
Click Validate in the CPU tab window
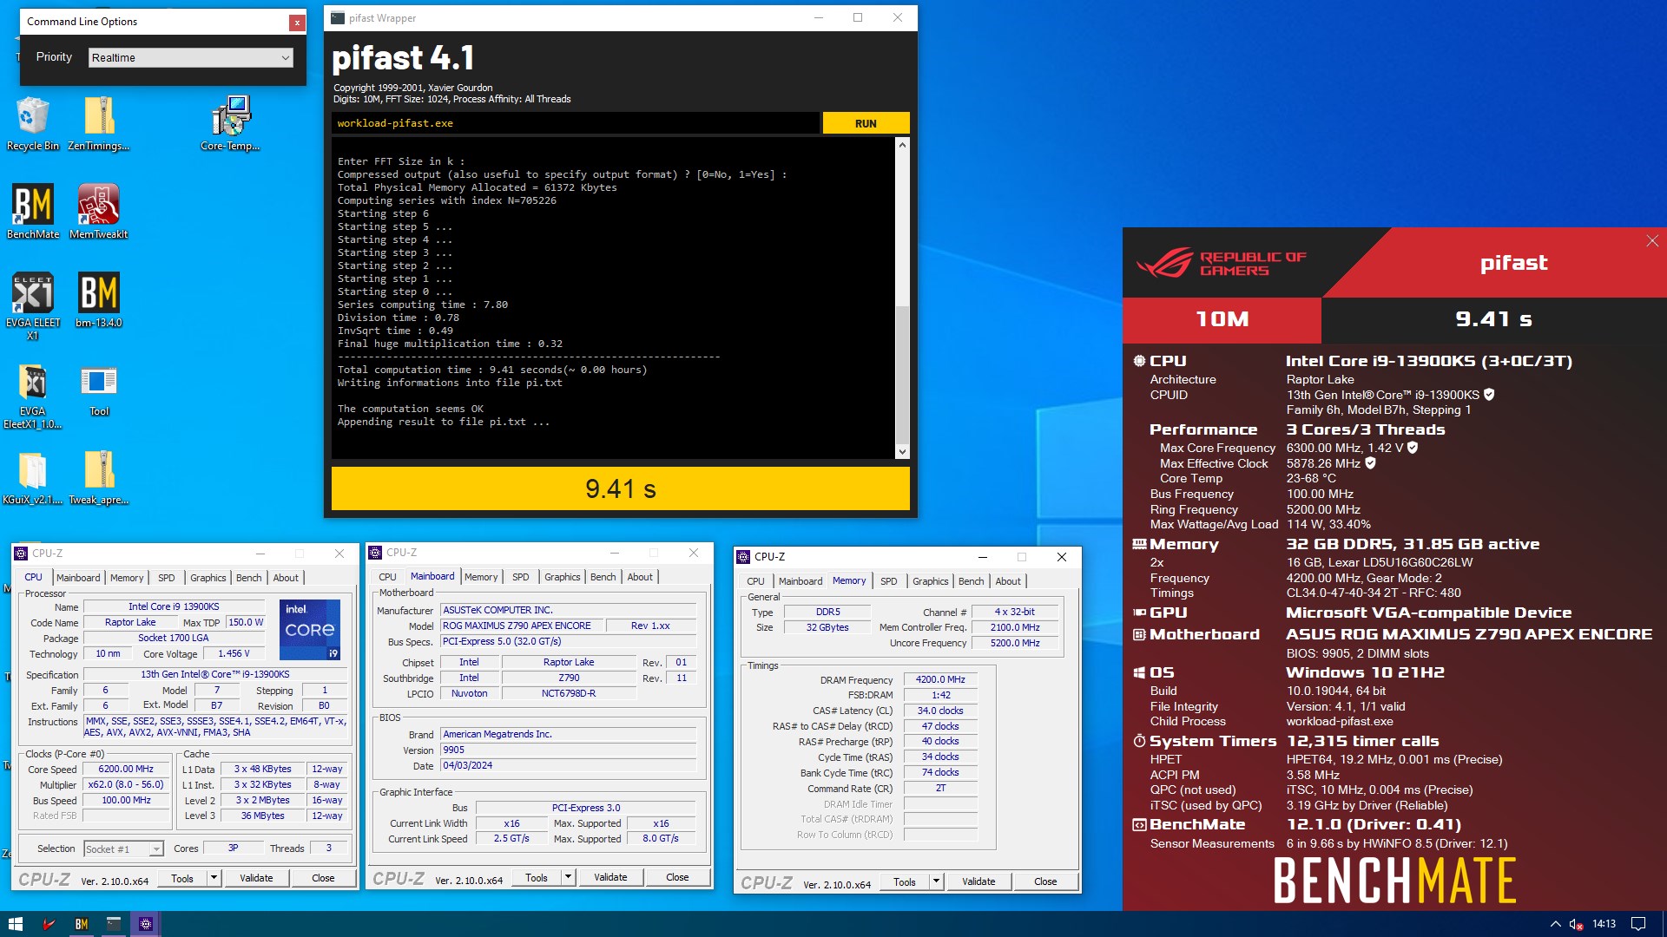pos(256,878)
